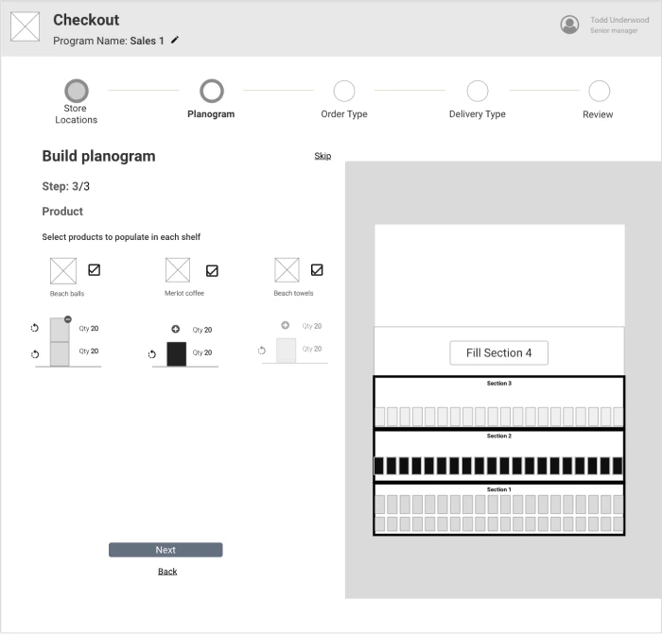Reset the upper Beach balls quantity row
Screen dimensions: 662x634
(35, 328)
